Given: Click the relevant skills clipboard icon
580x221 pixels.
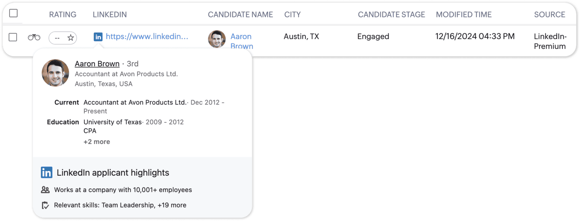Looking at the screenshot, I should (45, 205).
